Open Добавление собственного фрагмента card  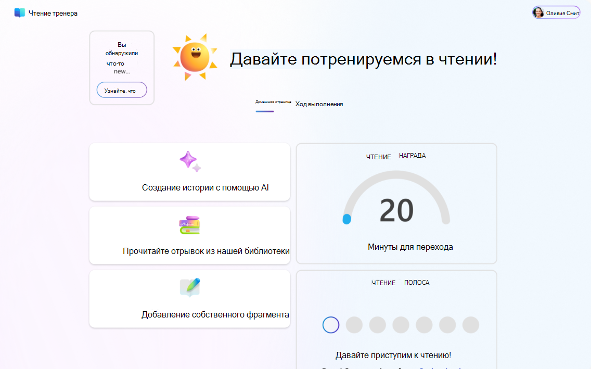point(189,299)
